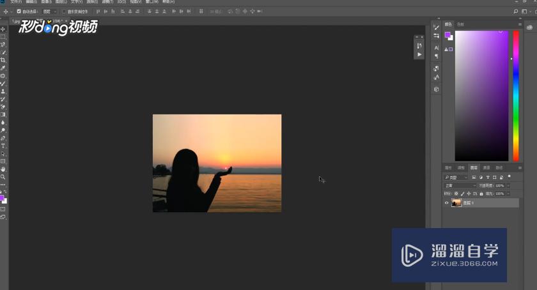
Task: Click the search icon at top right
Action: click(516, 11)
